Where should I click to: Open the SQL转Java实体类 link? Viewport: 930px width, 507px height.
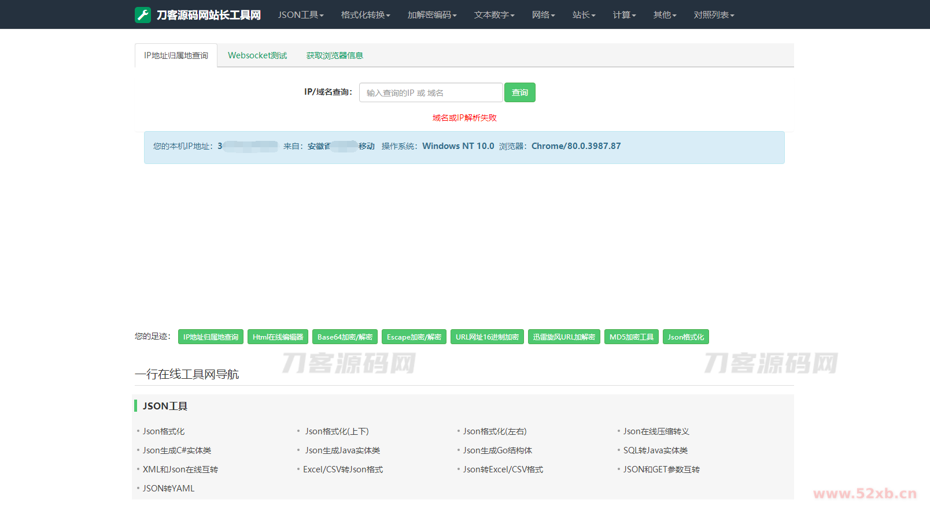(x=655, y=450)
